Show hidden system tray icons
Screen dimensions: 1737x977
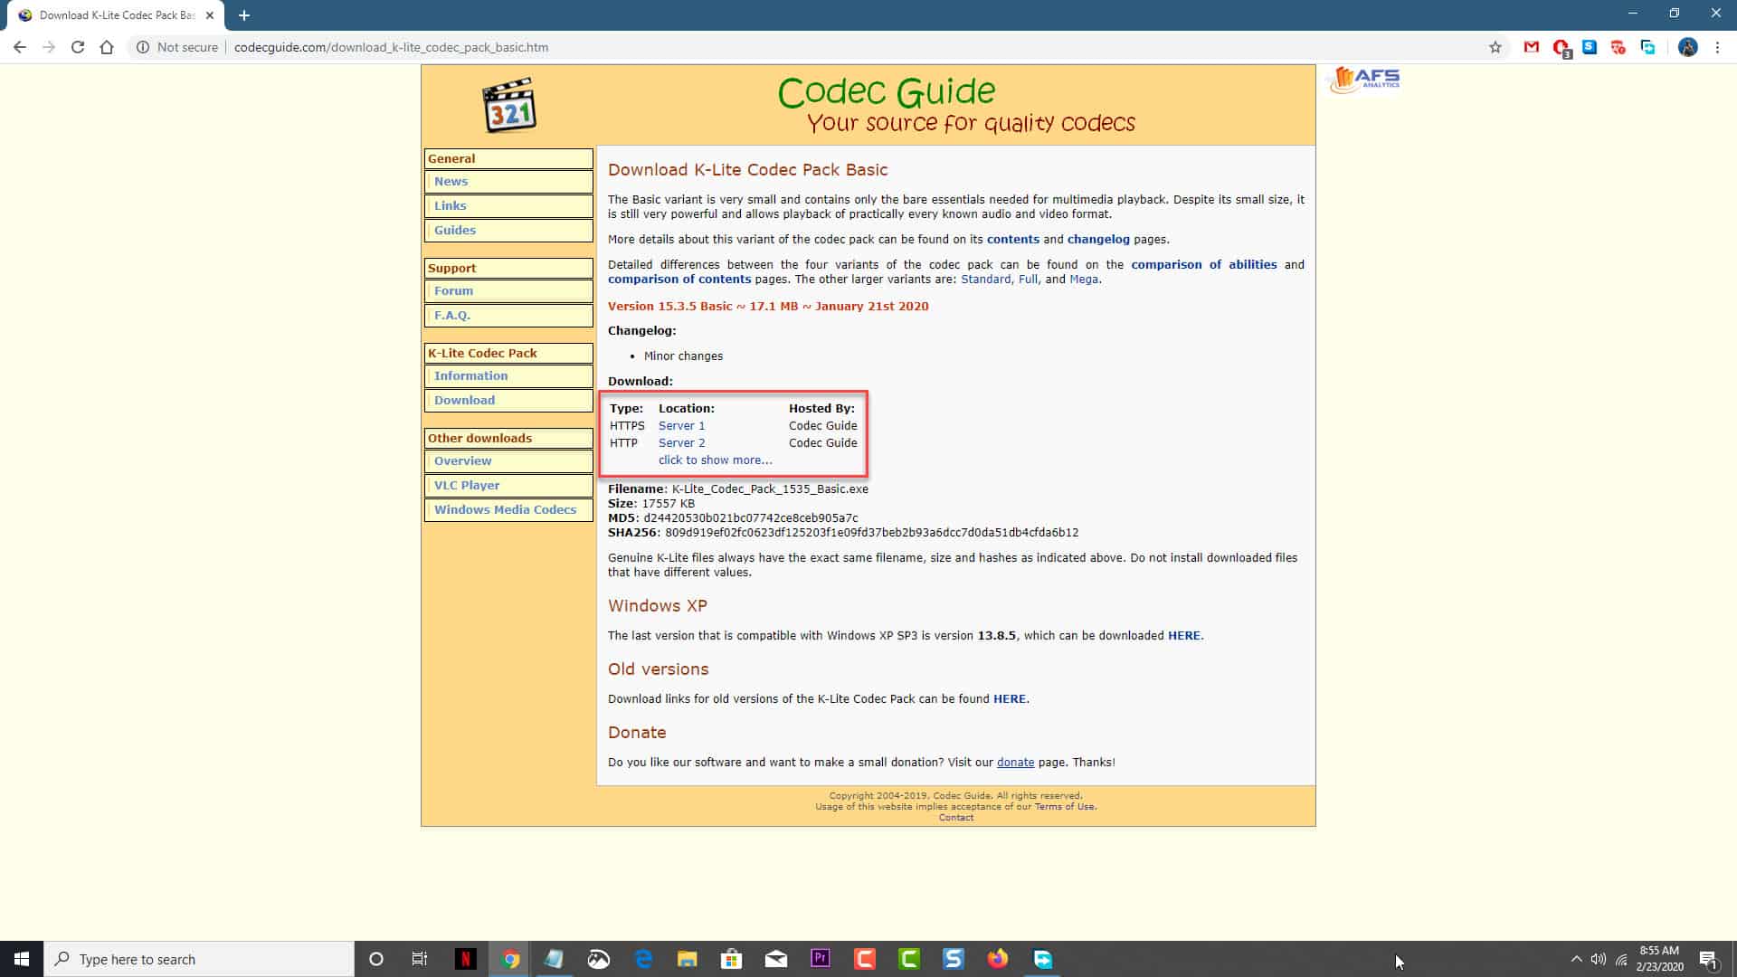coord(1577,959)
